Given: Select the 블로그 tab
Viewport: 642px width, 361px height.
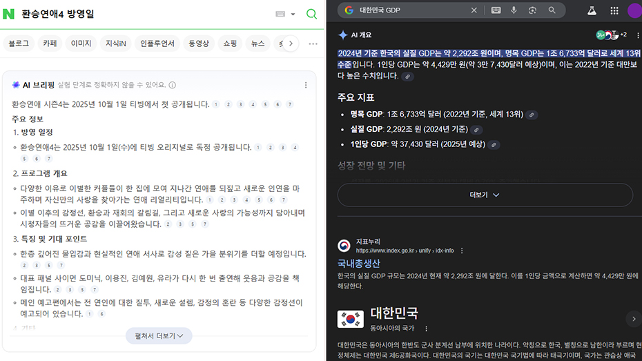Looking at the screenshot, I should [x=19, y=43].
